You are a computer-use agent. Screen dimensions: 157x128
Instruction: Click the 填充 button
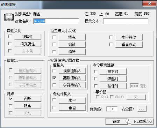click(x=72, y=37)
